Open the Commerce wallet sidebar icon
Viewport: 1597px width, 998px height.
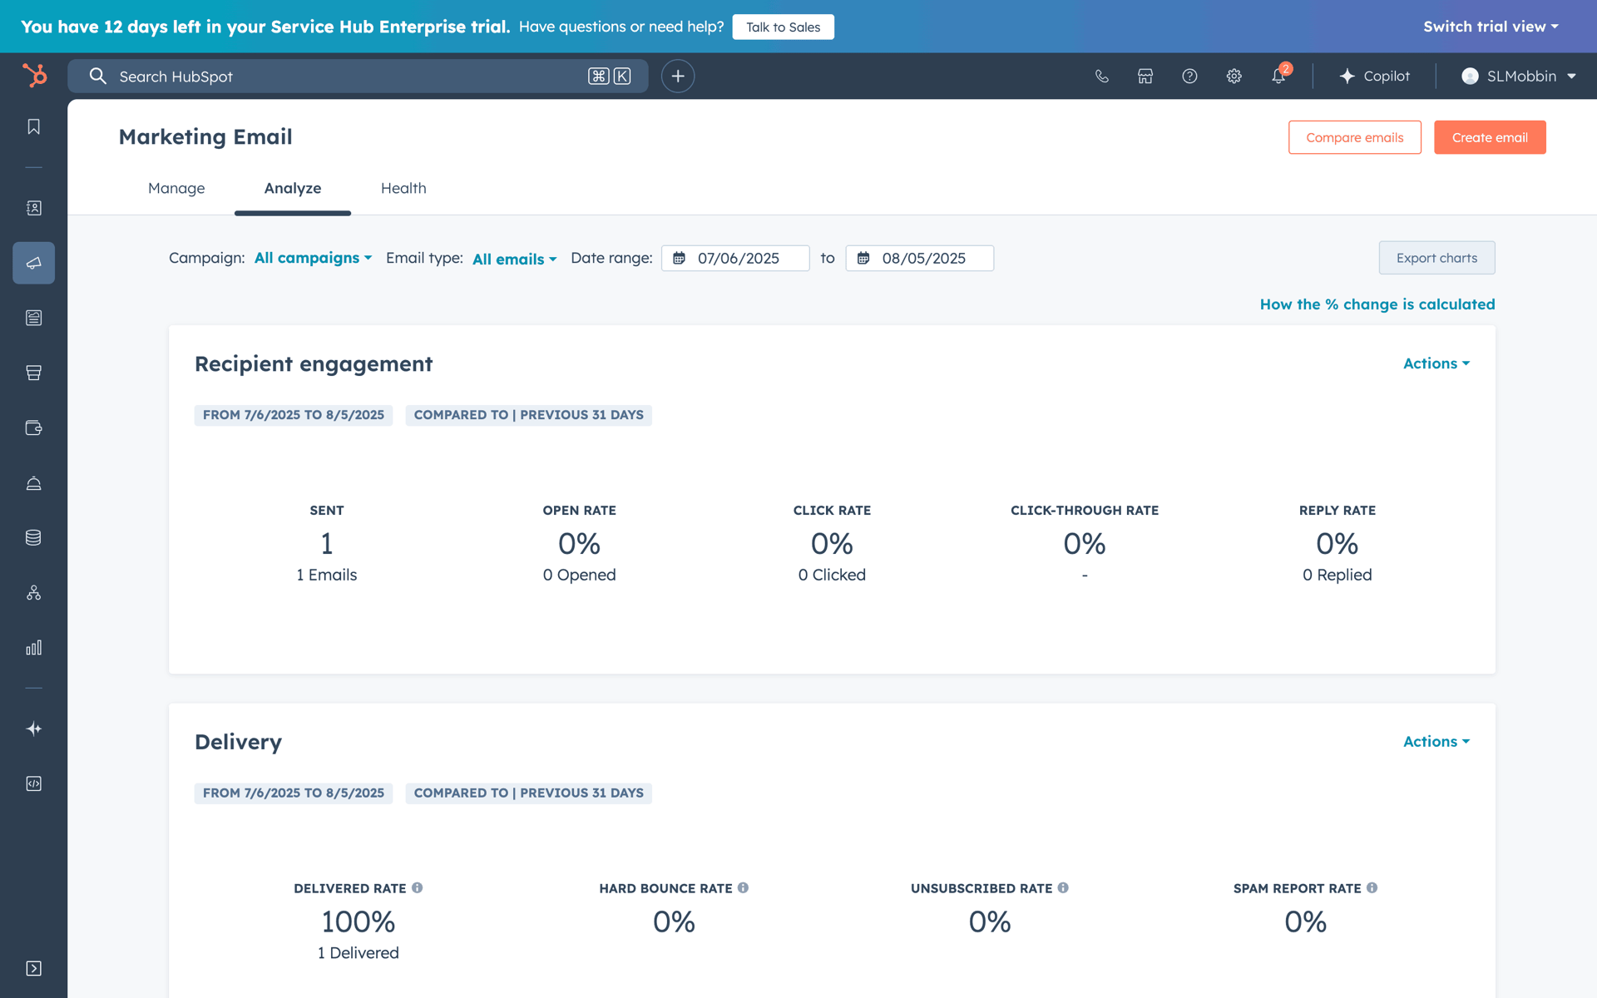click(x=33, y=427)
